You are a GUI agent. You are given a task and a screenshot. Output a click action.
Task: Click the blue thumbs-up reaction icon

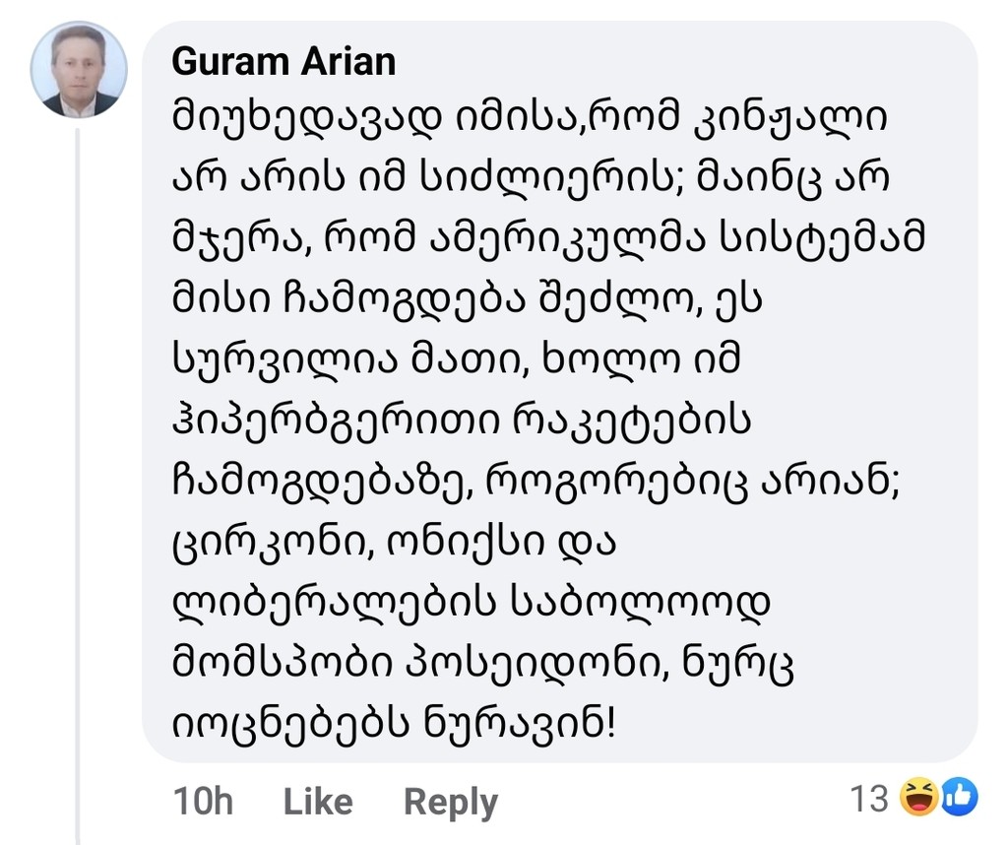[x=960, y=797]
